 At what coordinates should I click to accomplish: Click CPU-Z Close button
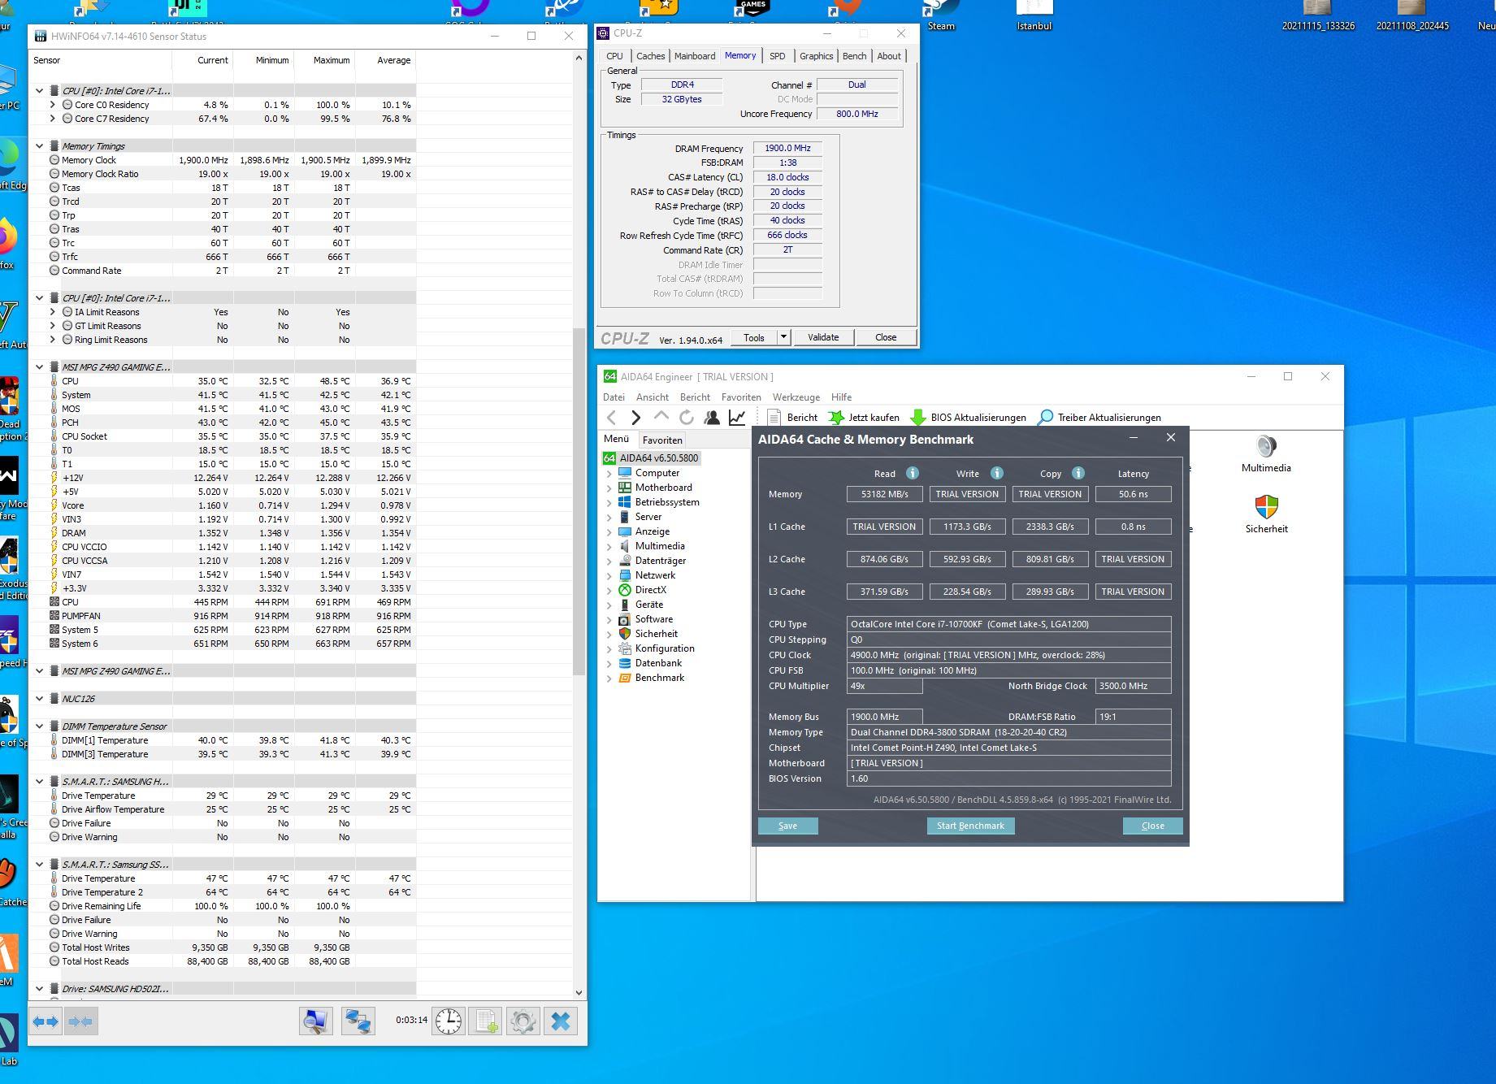tap(886, 337)
